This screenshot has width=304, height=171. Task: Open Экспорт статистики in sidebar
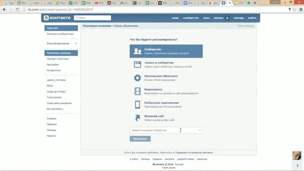pos(57,59)
